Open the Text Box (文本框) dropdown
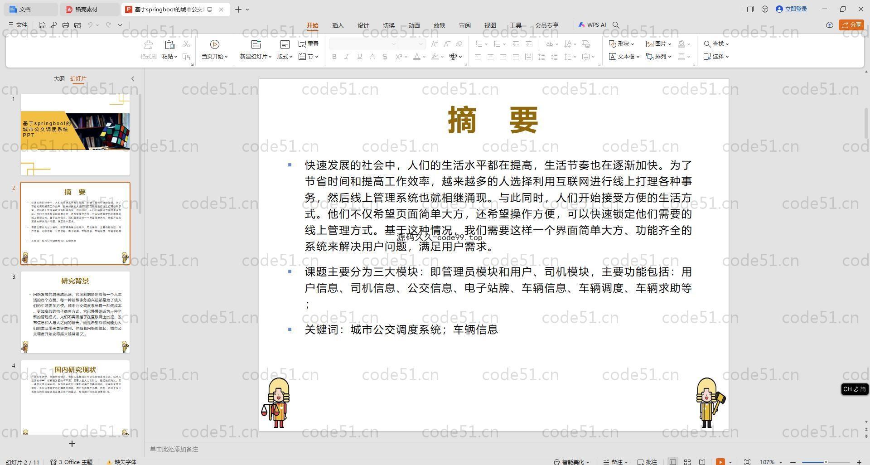The image size is (870, 465). (x=624, y=57)
